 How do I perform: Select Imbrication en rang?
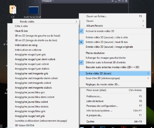(x=43, y=45)
